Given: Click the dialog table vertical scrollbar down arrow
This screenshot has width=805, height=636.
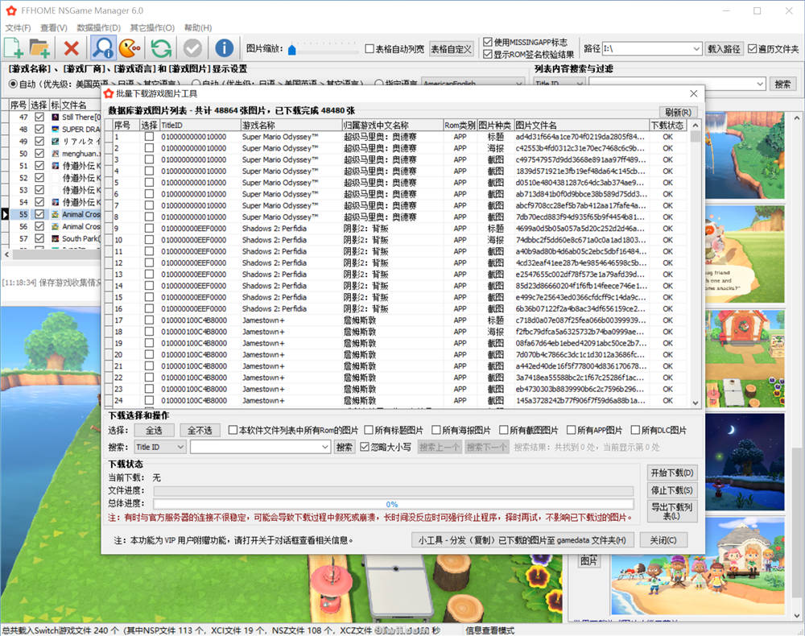Looking at the screenshot, I should 696,403.
